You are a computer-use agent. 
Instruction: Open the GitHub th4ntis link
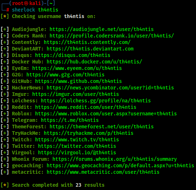[x=78, y=81]
